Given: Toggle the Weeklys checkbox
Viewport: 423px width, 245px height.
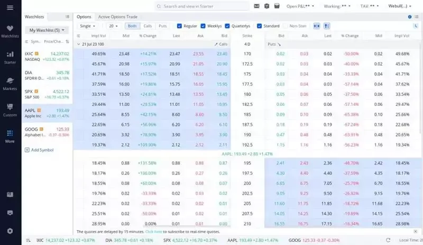Looking at the screenshot, I should point(203,26).
